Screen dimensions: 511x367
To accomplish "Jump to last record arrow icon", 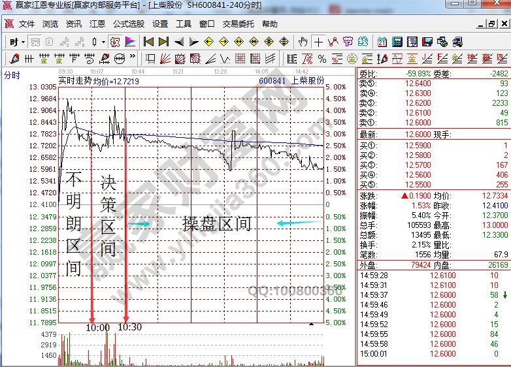I will click(163, 42).
